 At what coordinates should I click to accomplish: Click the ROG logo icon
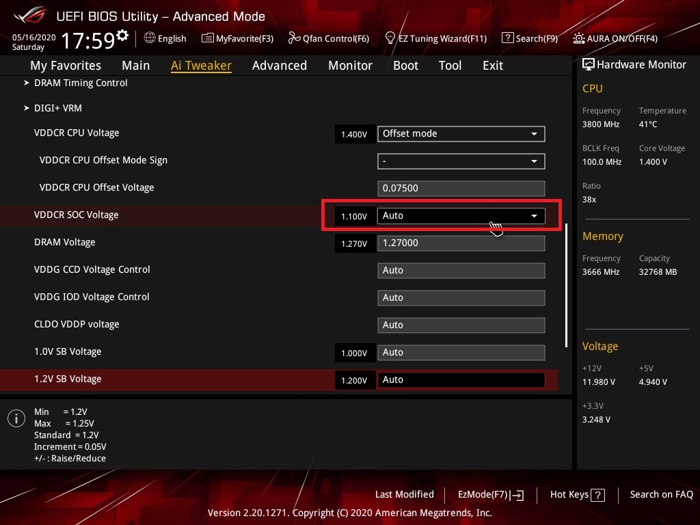(x=30, y=16)
